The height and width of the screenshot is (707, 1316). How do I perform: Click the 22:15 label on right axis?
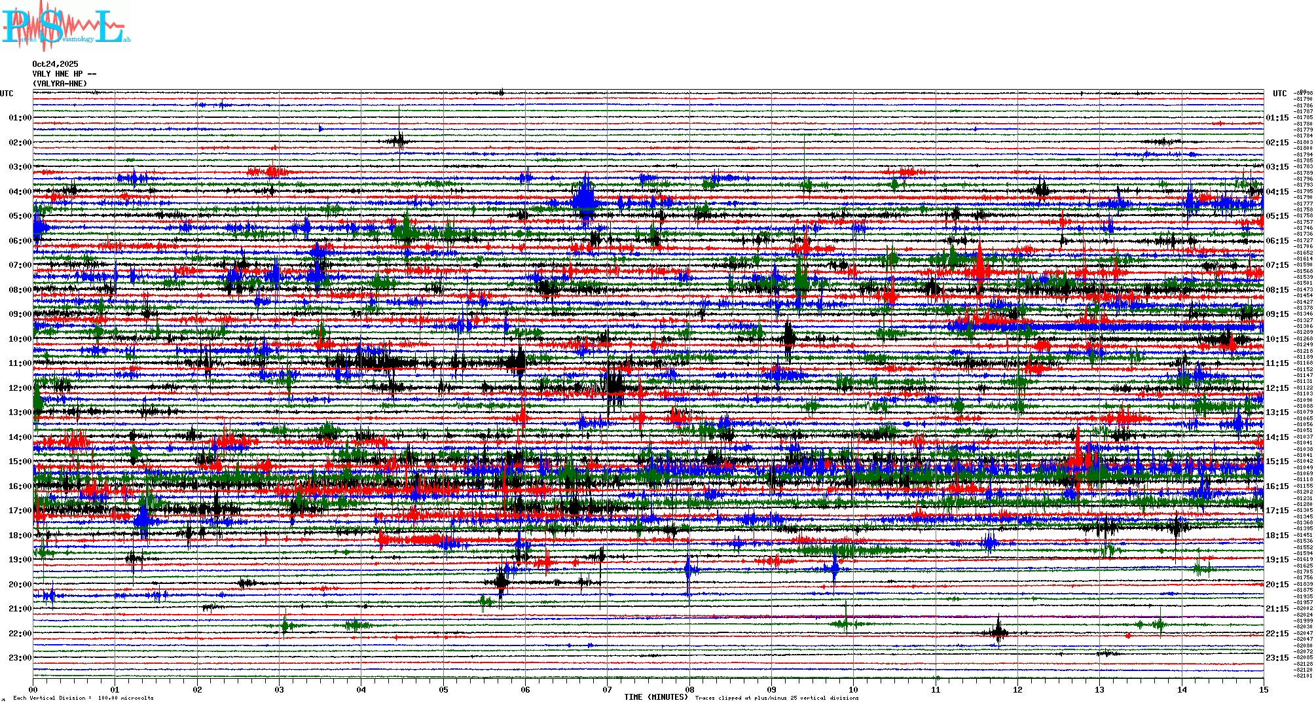point(1277,634)
